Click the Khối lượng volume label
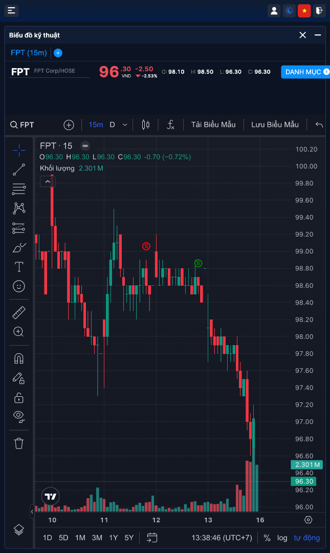 (x=57, y=168)
